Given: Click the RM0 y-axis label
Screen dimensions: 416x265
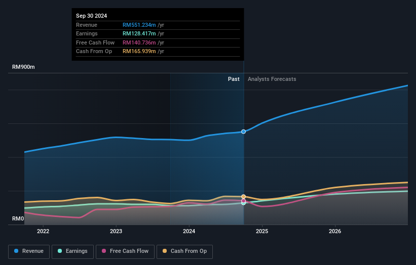Looking at the screenshot, I should pyautogui.click(x=18, y=218).
